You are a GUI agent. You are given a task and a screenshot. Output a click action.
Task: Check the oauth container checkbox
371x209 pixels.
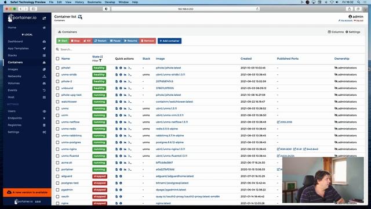[57, 197]
